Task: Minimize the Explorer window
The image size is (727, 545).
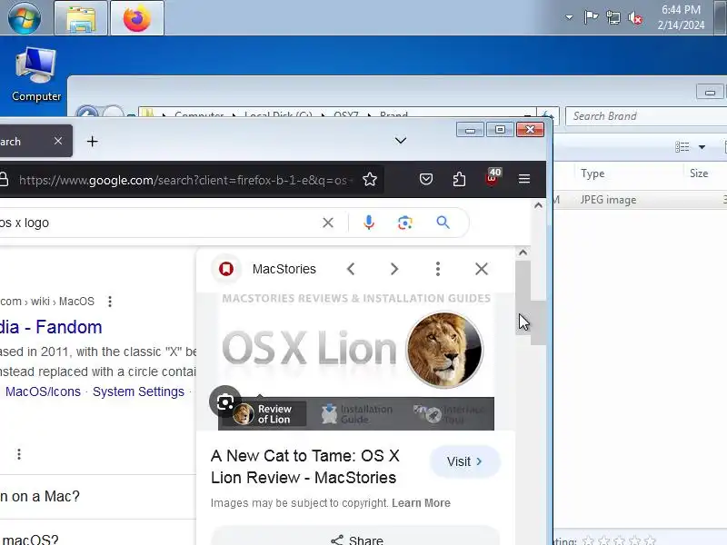Action: click(x=710, y=92)
